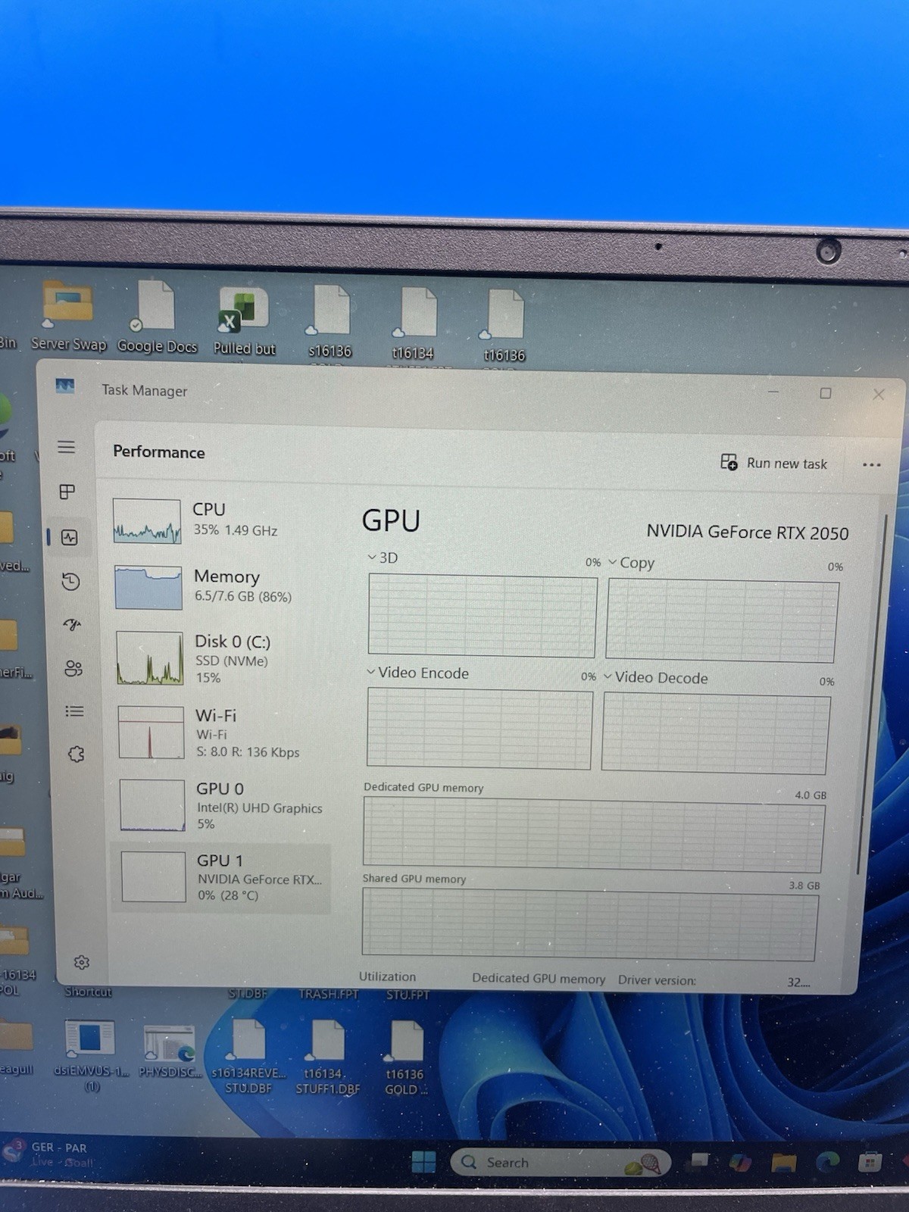Click the 4.0 GB dedicated memory value
Image resolution: width=909 pixels, height=1212 pixels.
(811, 795)
